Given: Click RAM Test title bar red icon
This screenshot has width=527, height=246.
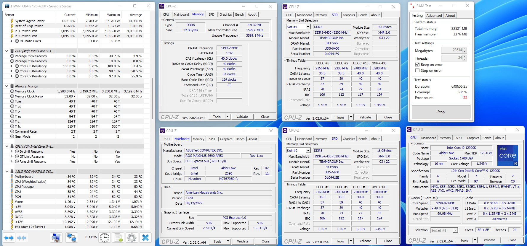Looking at the screenshot, I should click(412, 6).
